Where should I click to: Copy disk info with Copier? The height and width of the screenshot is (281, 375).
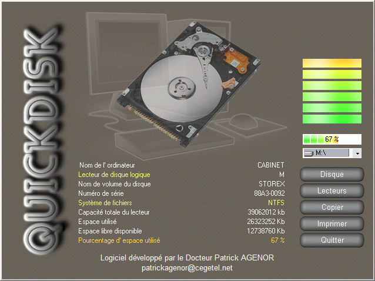(332, 207)
